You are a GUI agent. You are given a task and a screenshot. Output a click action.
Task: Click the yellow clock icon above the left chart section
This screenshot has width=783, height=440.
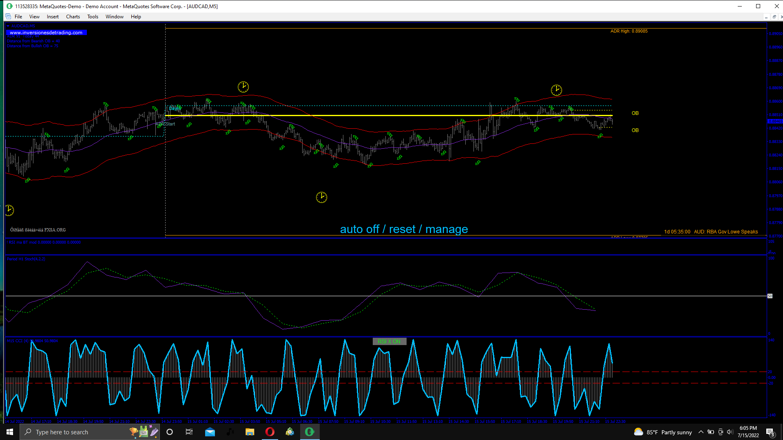point(243,87)
